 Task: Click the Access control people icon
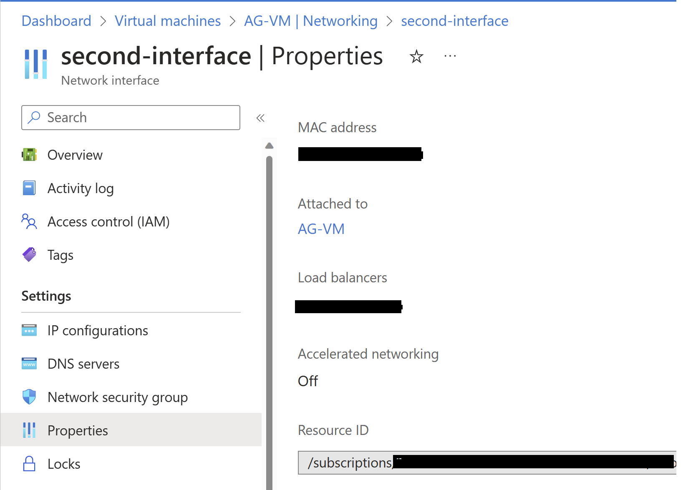(x=29, y=221)
